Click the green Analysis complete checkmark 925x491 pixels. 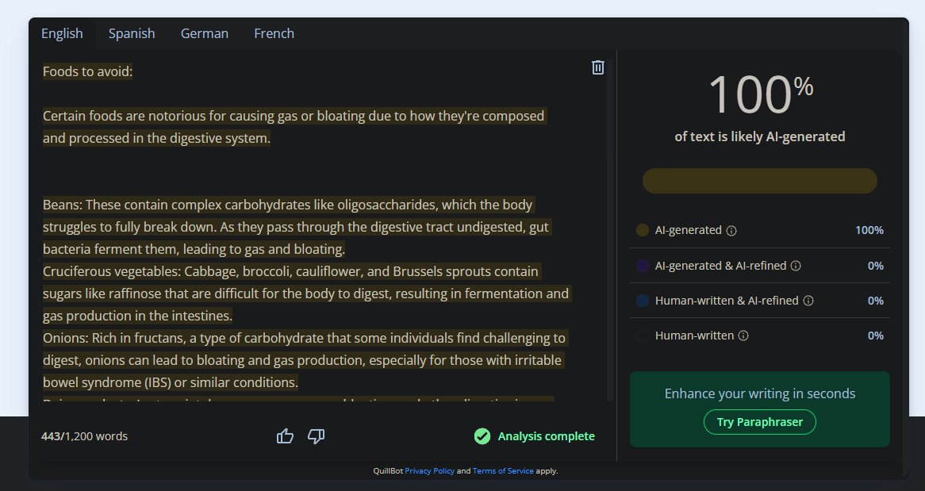tap(482, 436)
